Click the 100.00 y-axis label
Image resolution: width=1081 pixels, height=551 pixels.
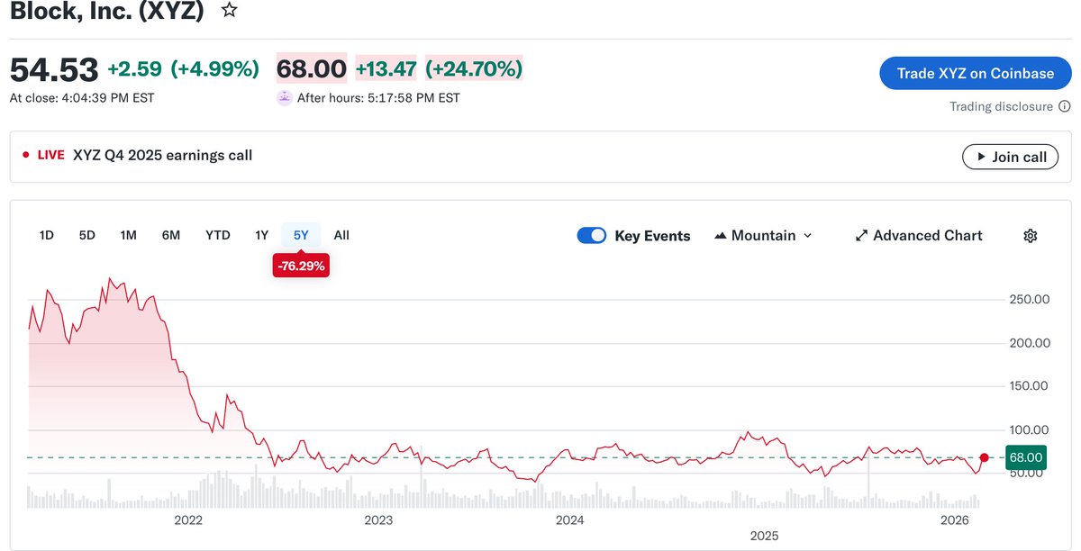pos(1031,429)
